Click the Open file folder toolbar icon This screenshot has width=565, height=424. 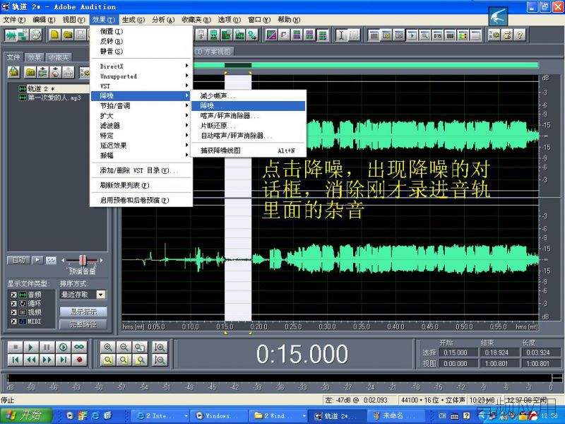pos(68,35)
